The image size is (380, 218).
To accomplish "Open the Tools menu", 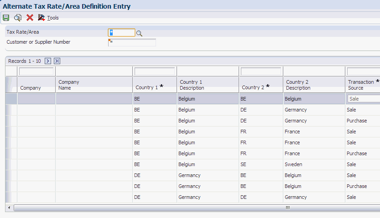I will coord(53,18).
